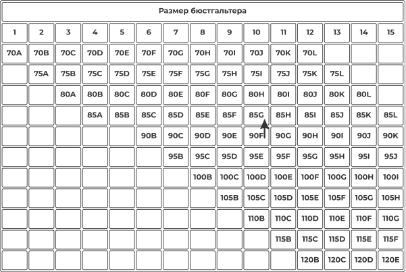Viewport: 406px width, 272px height.
Task: Pick the 120E size cell
Action: tap(390, 259)
